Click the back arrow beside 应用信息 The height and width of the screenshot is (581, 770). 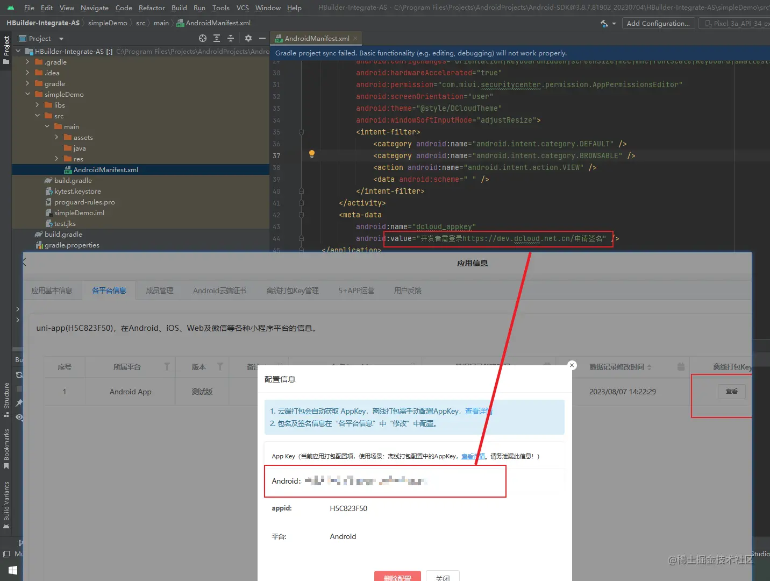[x=25, y=263]
